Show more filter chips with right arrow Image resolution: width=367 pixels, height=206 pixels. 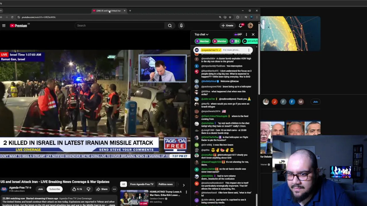pos(183,185)
